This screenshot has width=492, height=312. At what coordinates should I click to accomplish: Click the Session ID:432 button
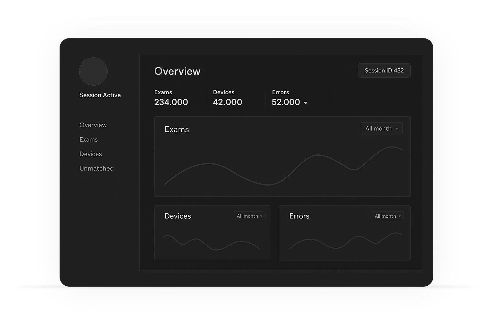tap(384, 71)
